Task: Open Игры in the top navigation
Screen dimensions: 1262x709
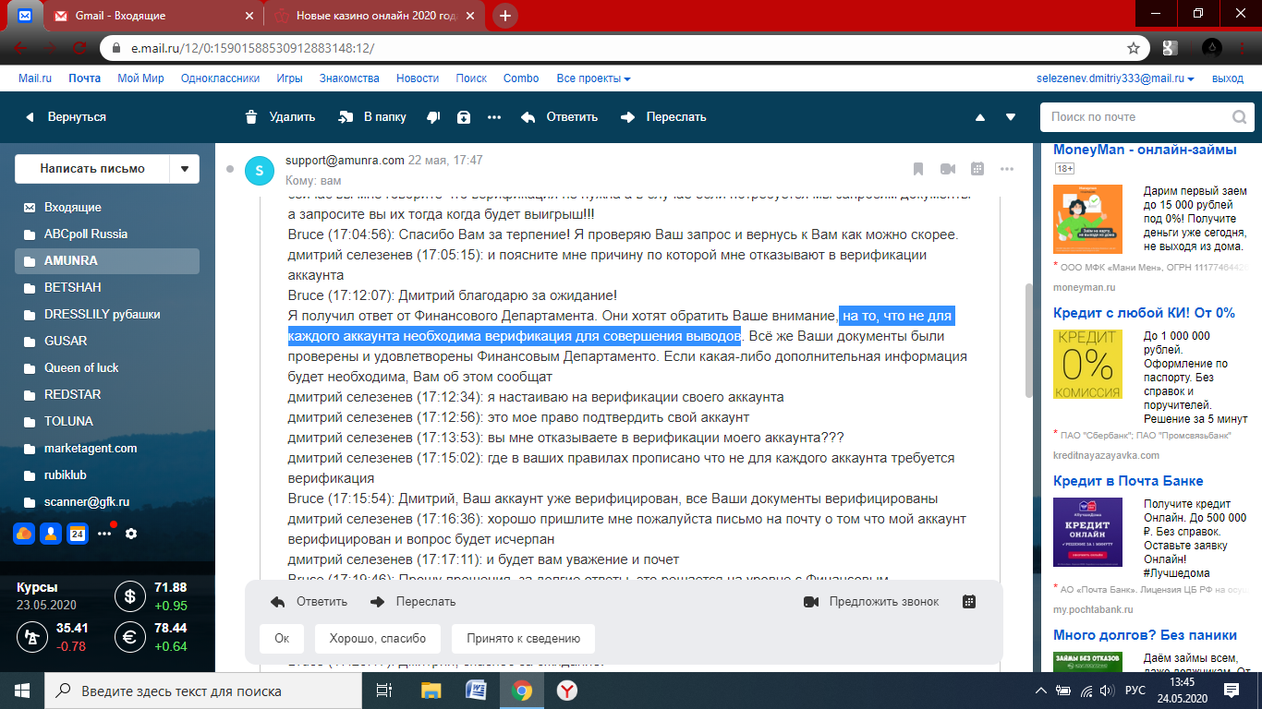Action: click(x=289, y=78)
